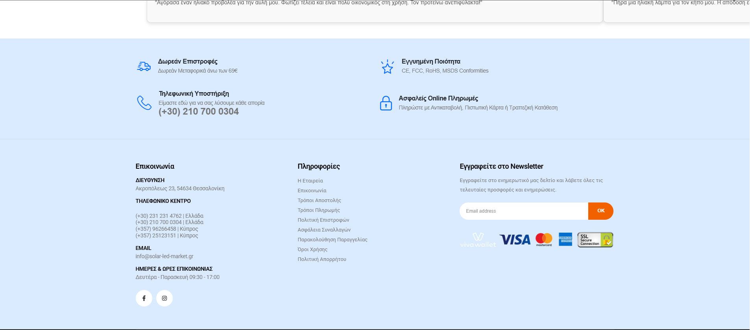Open the Η Εταιρεία link
750x330 pixels.
[310, 181]
